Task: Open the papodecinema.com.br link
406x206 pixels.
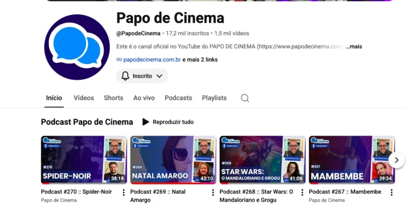Action: coord(152,60)
